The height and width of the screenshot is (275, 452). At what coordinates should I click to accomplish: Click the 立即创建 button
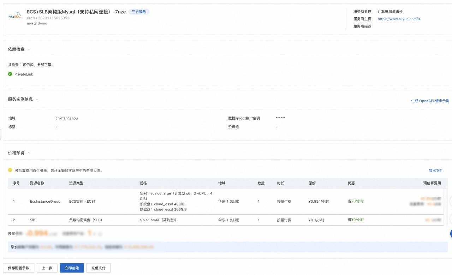pos(72,268)
